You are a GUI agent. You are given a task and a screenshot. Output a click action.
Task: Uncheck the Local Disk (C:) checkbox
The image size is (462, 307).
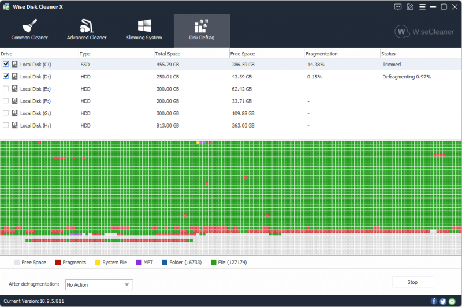[6, 64]
